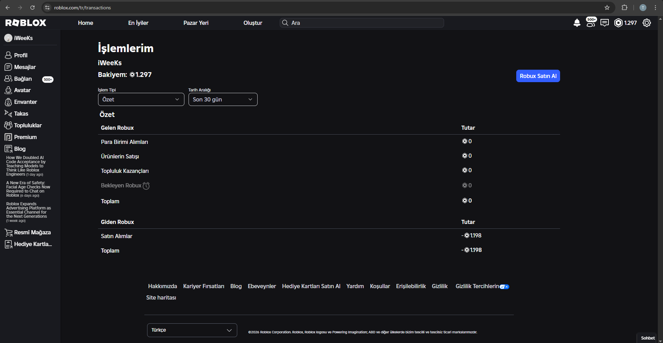Click the 500+ badge next to Bağlan
663x343 pixels.
pos(48,80)
